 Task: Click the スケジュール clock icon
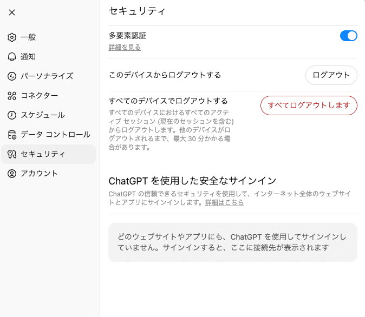click(x=12, y=115)
